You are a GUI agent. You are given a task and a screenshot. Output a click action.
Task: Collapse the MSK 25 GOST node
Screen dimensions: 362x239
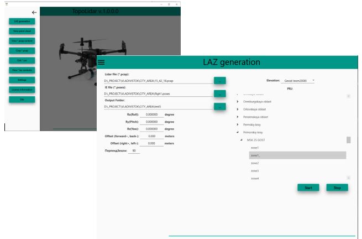(242, 140)
